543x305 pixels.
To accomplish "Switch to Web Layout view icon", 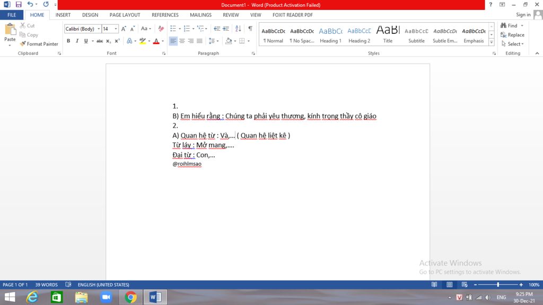I will pyautogui.click(x=465, y=284).
